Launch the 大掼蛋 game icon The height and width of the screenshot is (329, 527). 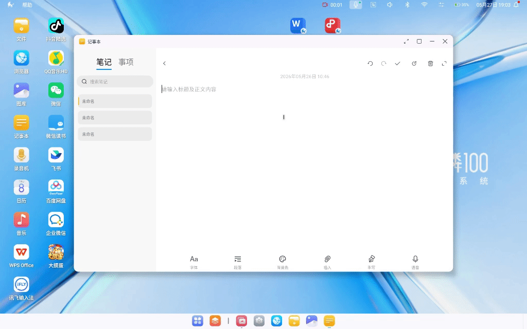[56, 256]
